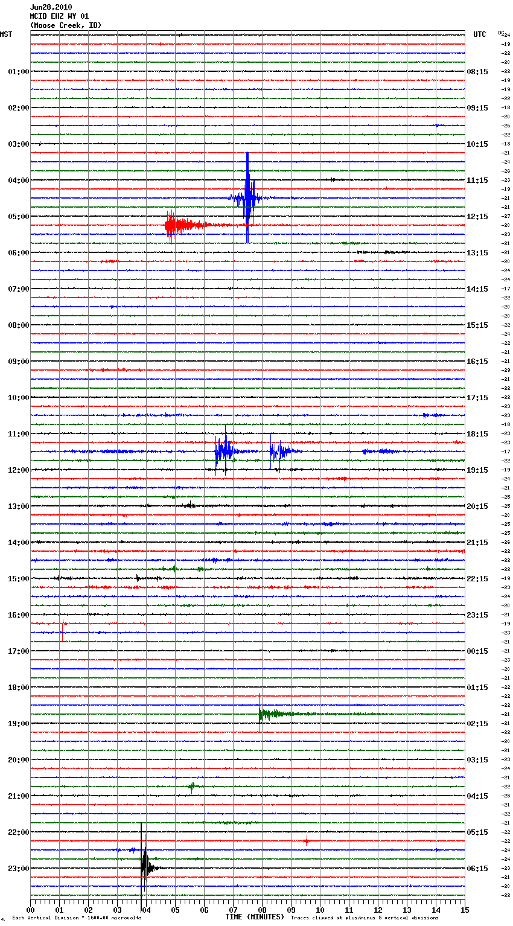Screen dimensions: 513x926
Task: Select the '15:00' MST hour label
Action: [x=18, y=579]
